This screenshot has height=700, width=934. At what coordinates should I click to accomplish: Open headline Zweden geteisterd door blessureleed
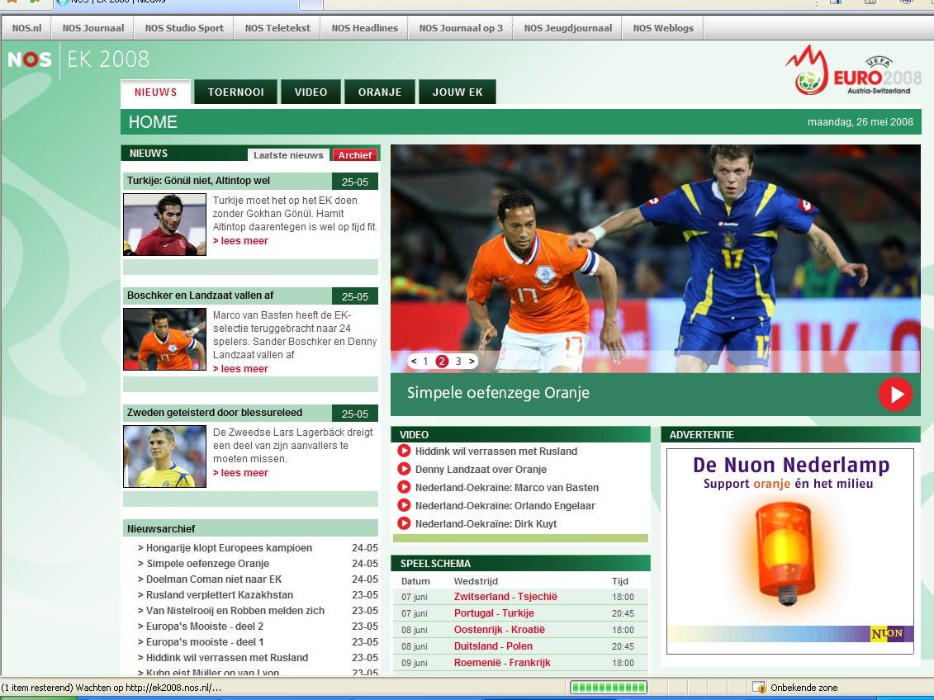click(x=215, y=413)
